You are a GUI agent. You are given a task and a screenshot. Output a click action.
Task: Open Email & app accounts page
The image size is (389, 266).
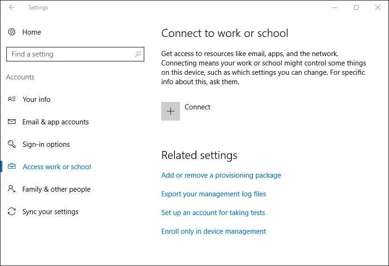coord(56,122)
